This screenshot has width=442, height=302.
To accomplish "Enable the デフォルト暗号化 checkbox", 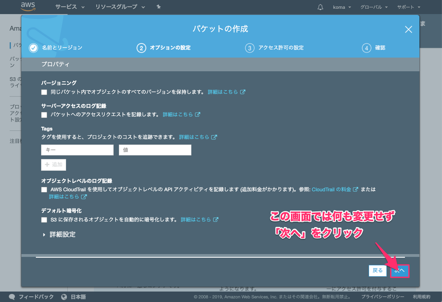I will coord(44,220).
